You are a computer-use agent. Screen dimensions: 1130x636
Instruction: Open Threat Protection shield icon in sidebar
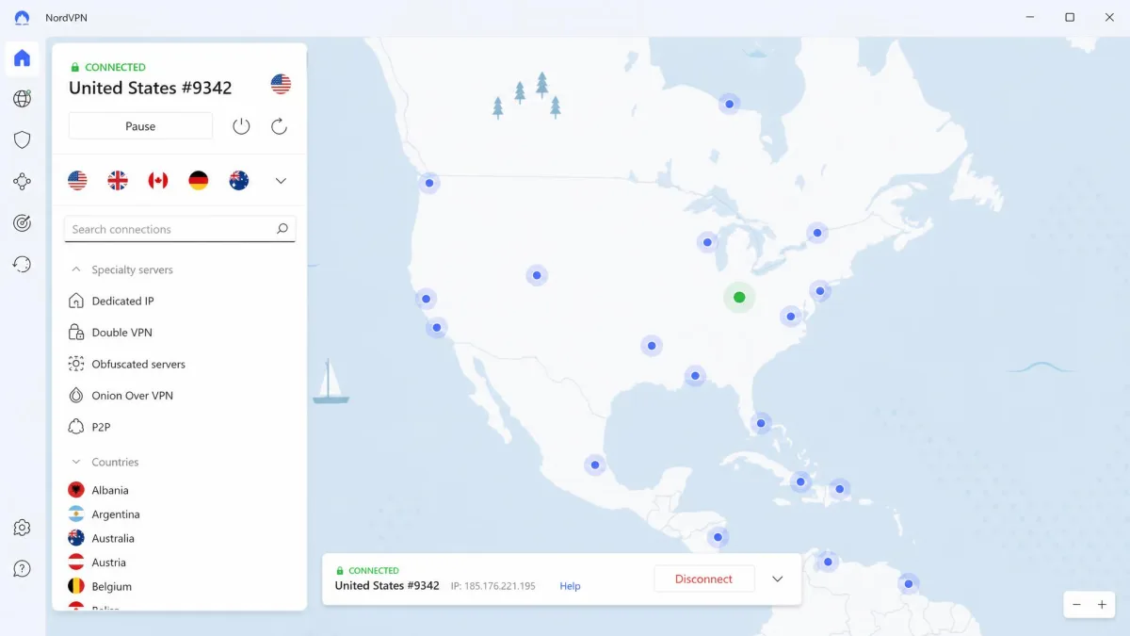coord(22,139)
